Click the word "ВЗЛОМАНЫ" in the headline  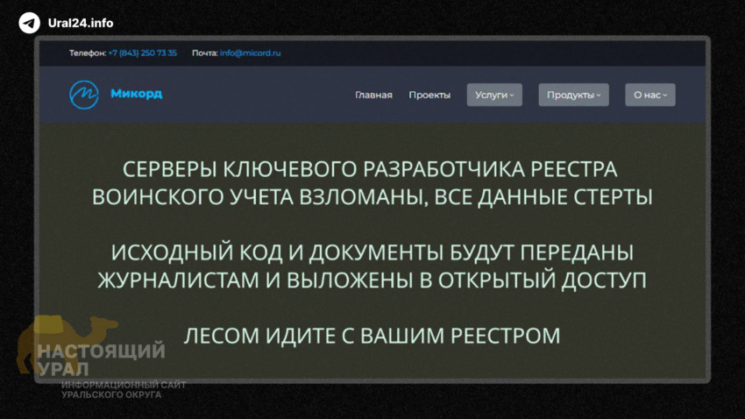363,197
